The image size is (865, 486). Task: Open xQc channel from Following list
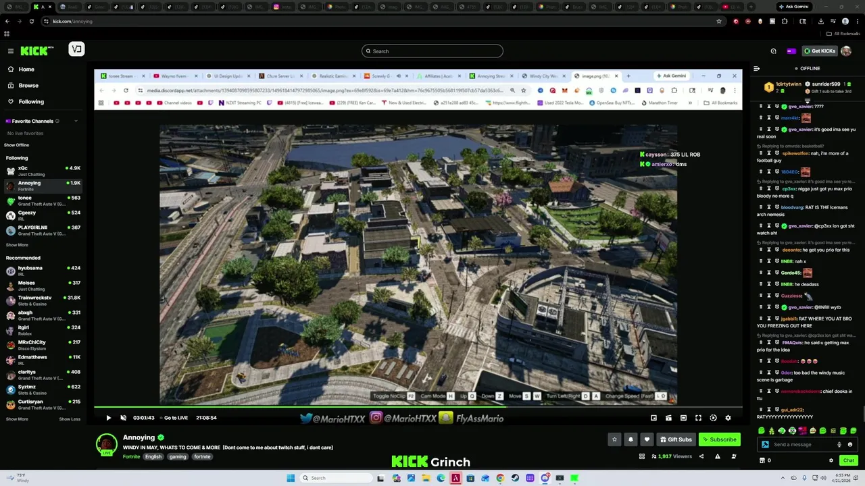(x=43, y=171)
